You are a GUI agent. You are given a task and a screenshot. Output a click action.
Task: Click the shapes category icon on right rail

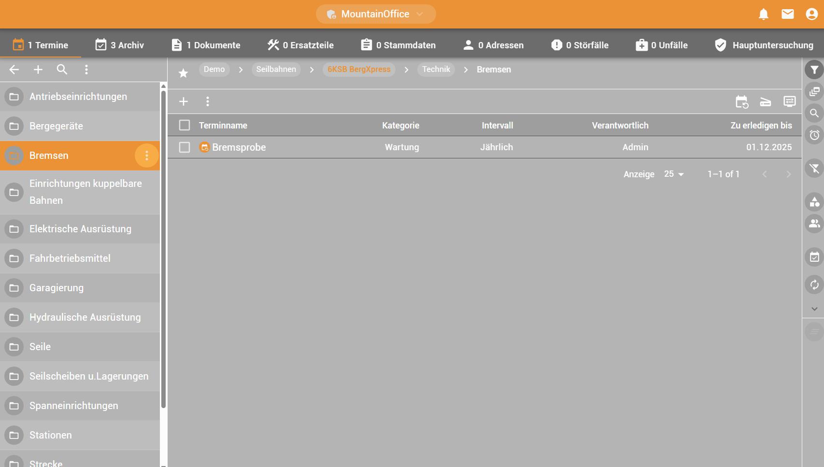[x=814, y=202]
